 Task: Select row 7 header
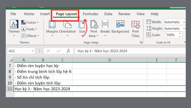pos(10,66)
